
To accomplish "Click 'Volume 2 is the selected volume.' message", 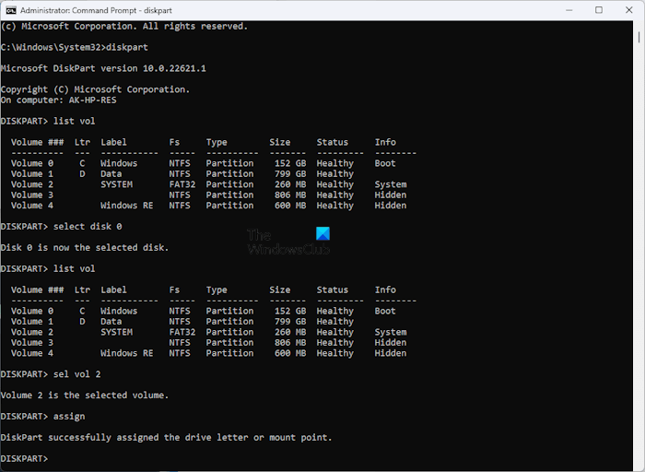I will click(85, 395).
